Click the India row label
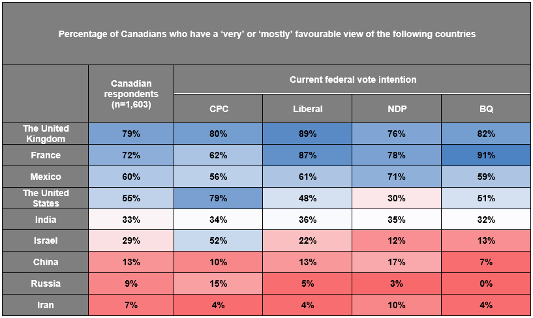This screenshot has width=533, height=318. pos(46,220)
